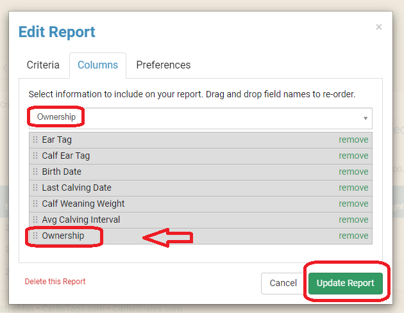Viewport: 404px width, 313px height.
Task: Select the Ownership field name in list
Action: pyautogui.click(x=63, y=236)
